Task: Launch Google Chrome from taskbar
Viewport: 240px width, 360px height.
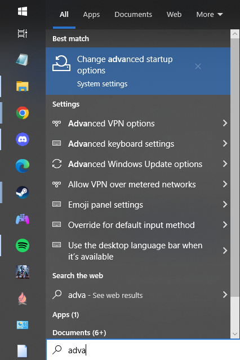Action: [23, 113]
